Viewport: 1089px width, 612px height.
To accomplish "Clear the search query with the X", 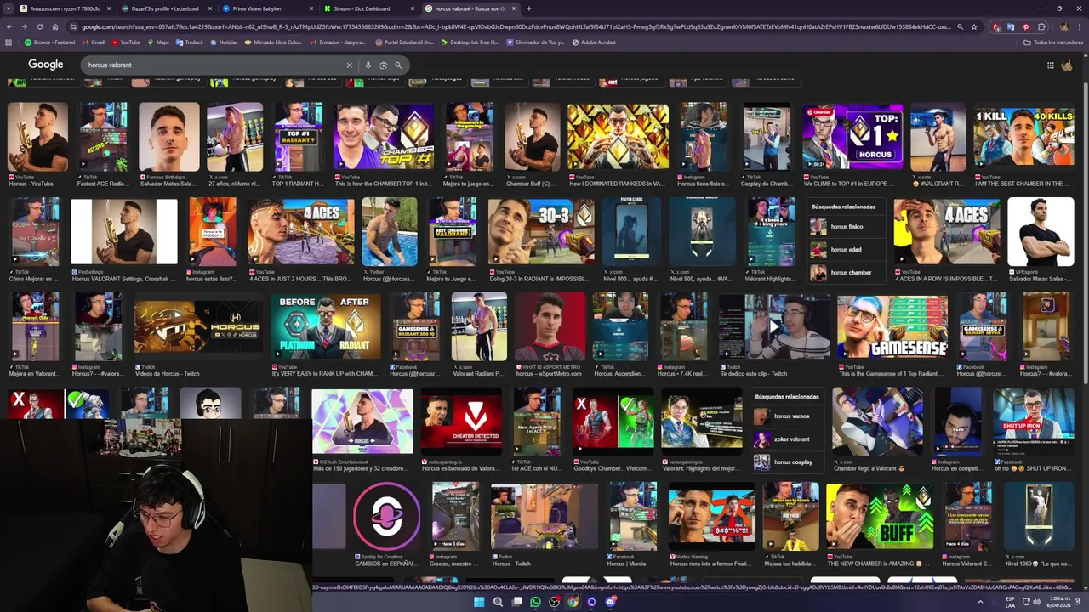I will 349,65.
